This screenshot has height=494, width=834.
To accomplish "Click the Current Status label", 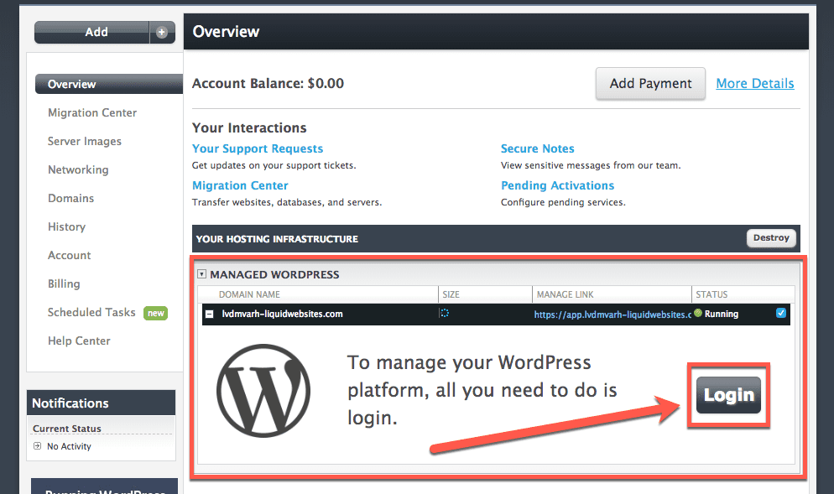I will click(67, 429).
